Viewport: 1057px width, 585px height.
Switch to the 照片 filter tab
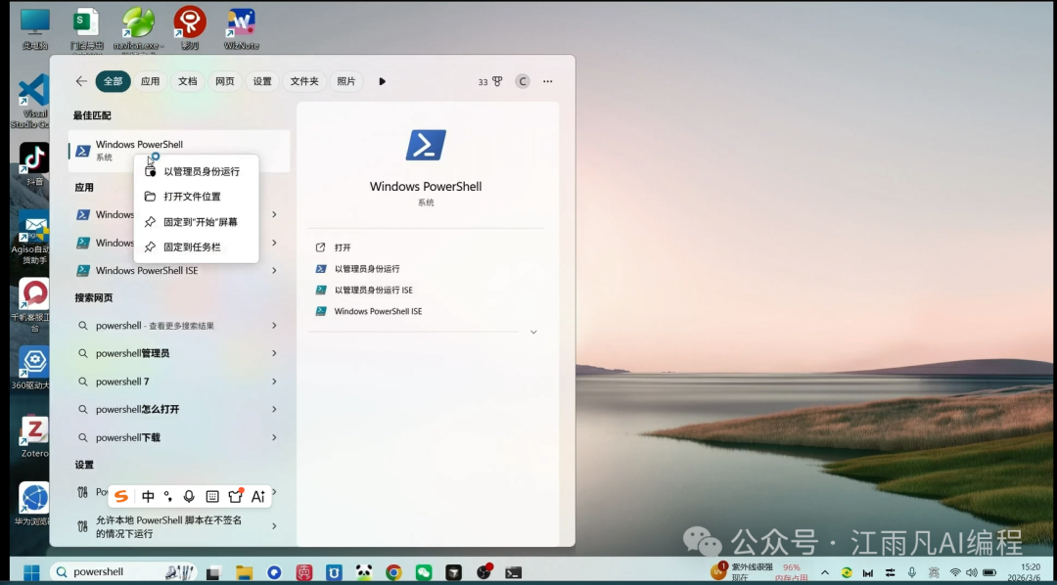click(346, 81)
